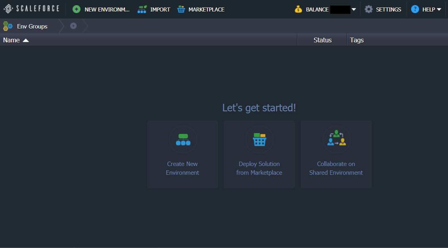Click the Marketplace basket icon in toolbar
448x248 pixels.
click(181, 10)
